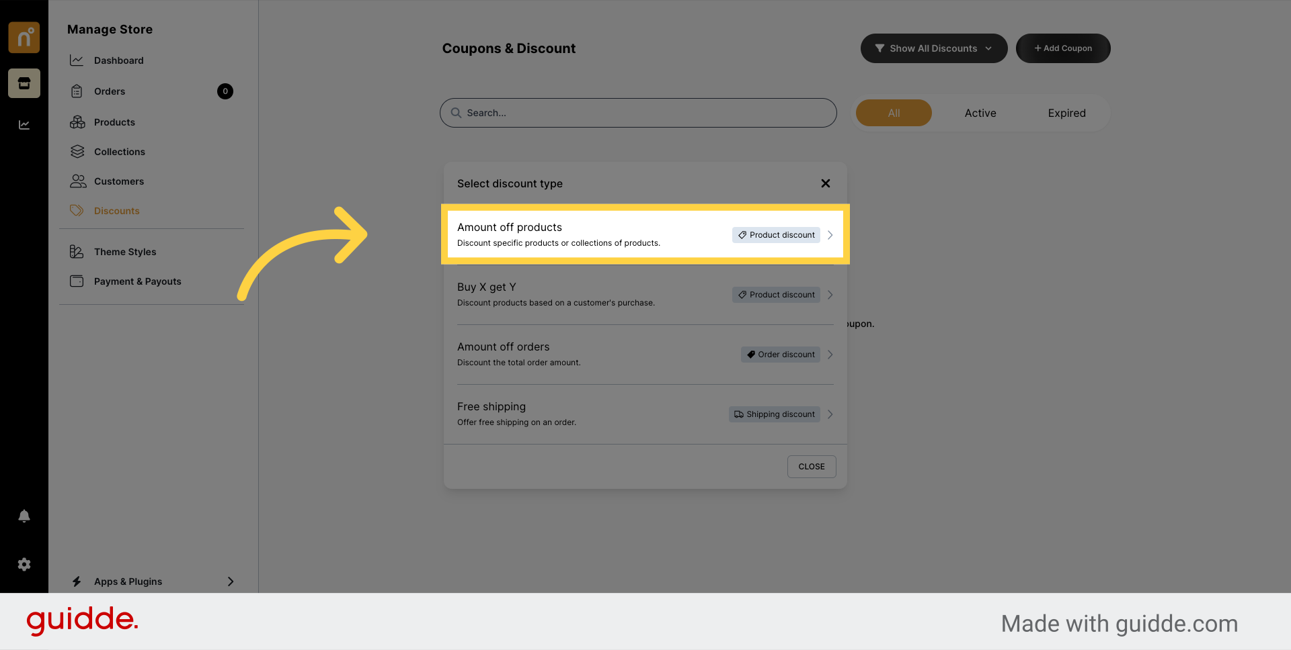1291x650 pixels.
Task: Click the filter funnel icon
Action: point(879,48)
